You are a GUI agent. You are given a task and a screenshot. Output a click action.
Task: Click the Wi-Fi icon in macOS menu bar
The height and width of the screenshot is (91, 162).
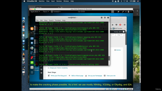124,1
